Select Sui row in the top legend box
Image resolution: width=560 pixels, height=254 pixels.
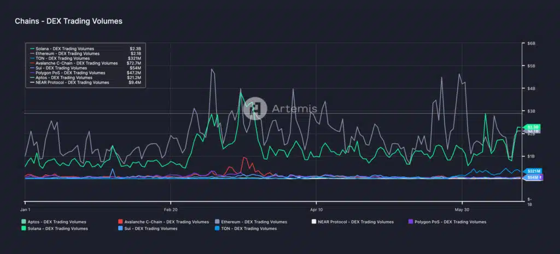[86, 68]
